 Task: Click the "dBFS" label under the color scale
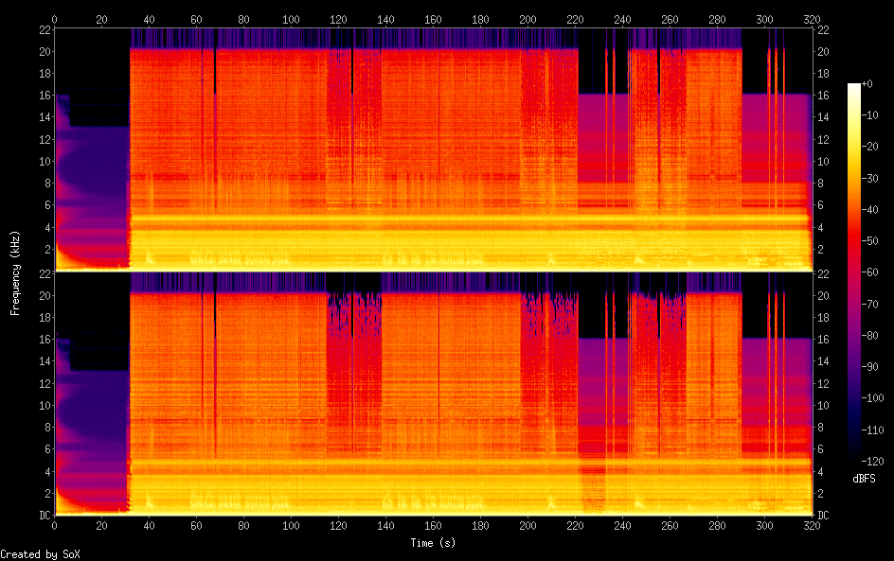tap(864, 480)
